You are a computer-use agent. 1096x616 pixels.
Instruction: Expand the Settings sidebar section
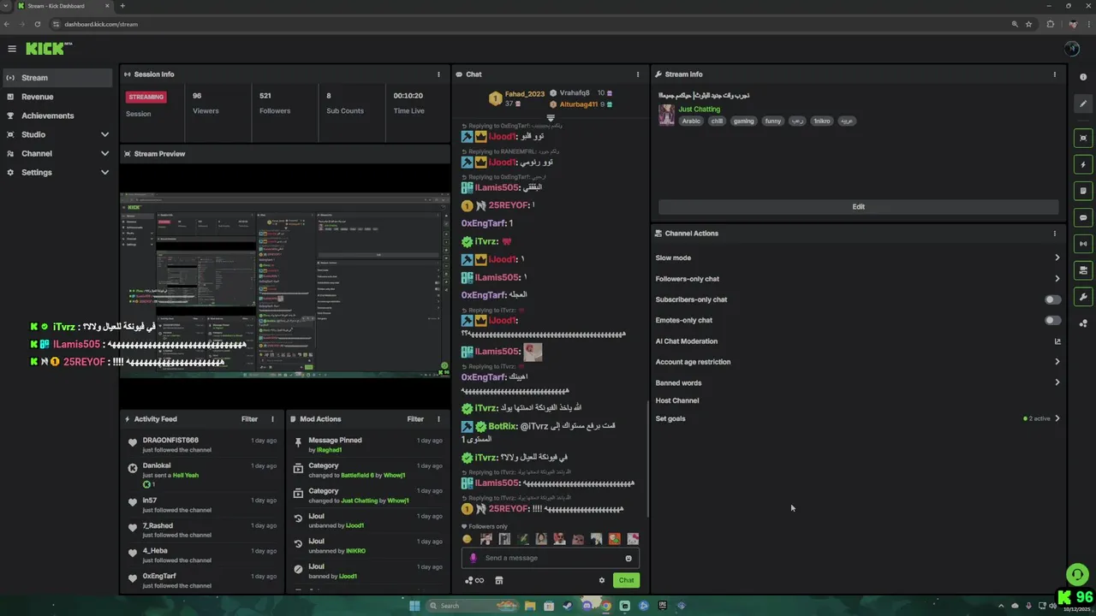point(57,172)
